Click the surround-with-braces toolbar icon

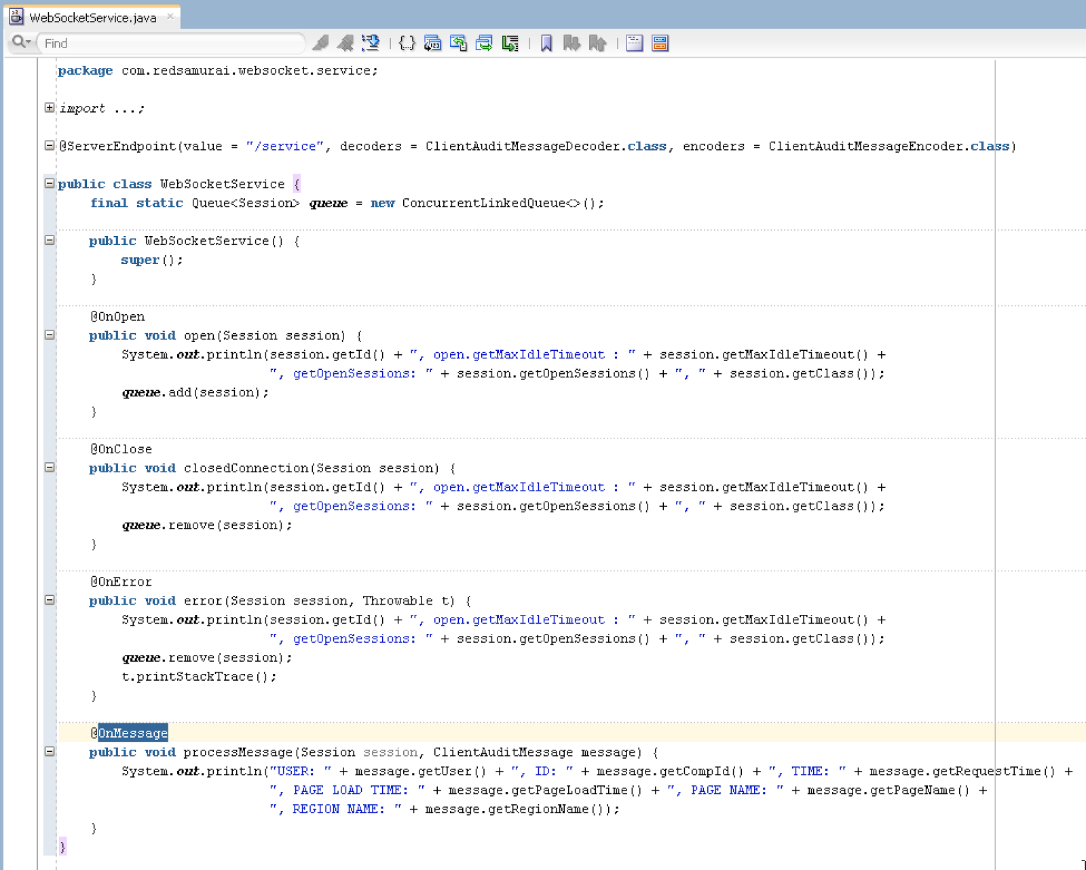pos(406,43)
